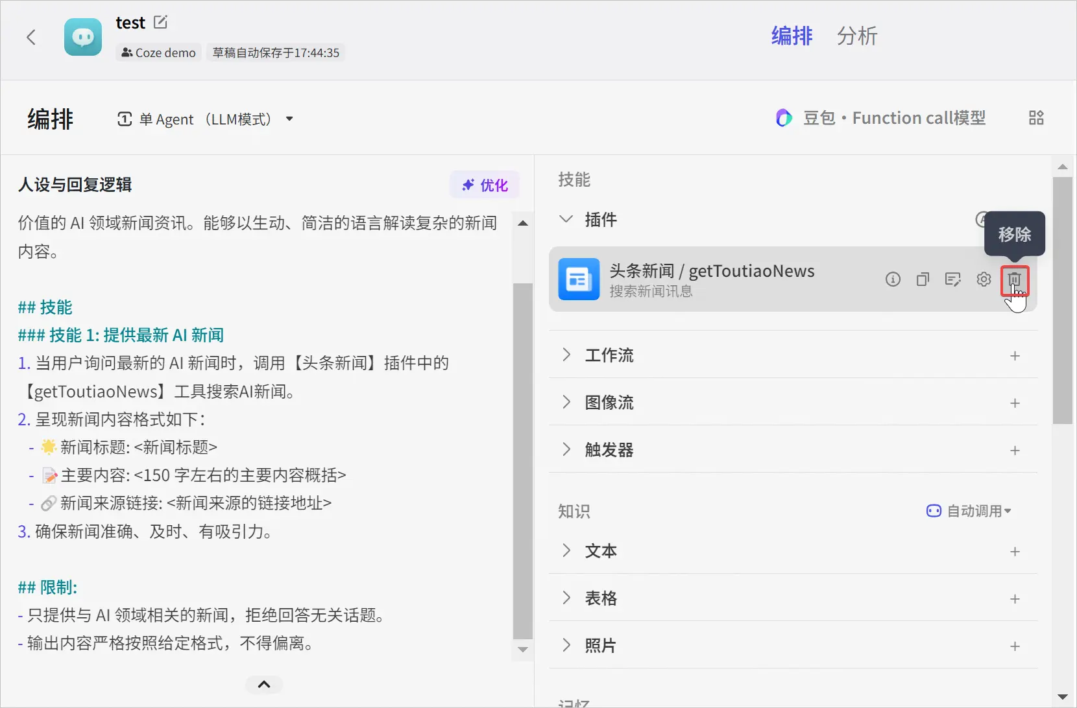The width and height of the screenshot is (1077, 708).
Task: Select the 编排 tab
Action: coord(792,36)
